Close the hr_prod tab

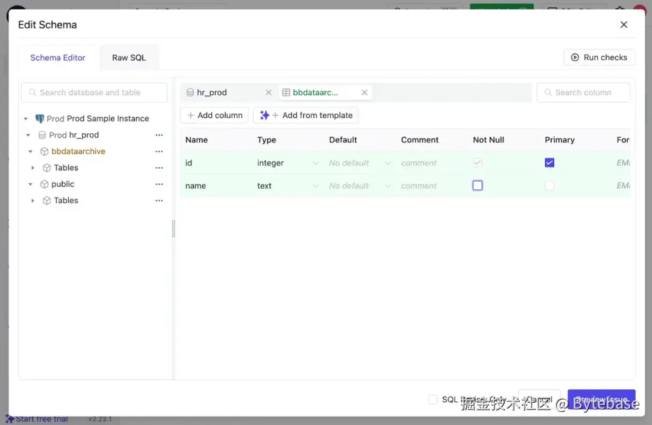269,92
